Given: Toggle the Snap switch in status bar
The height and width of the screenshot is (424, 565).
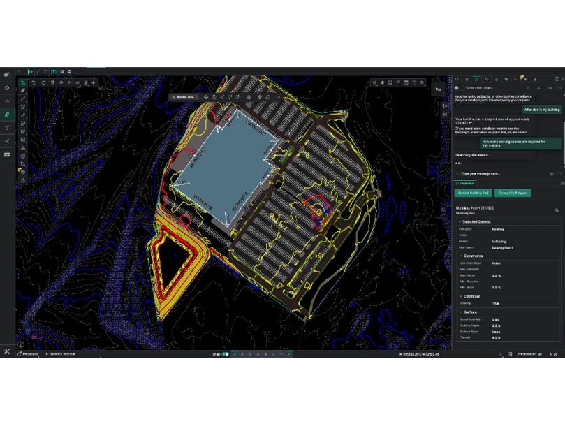Looking at the screenshot, I should click(x=225, y=354).
